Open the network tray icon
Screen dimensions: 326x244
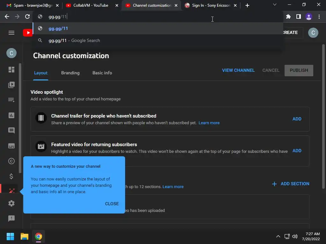(287, 236)
